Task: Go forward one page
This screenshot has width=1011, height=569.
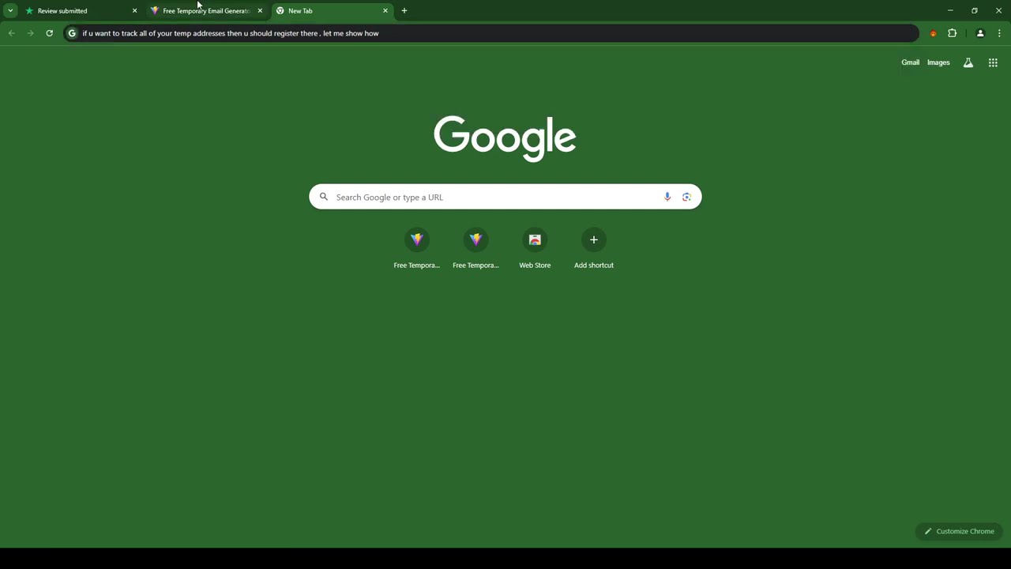Action: (x=30, y=33)
